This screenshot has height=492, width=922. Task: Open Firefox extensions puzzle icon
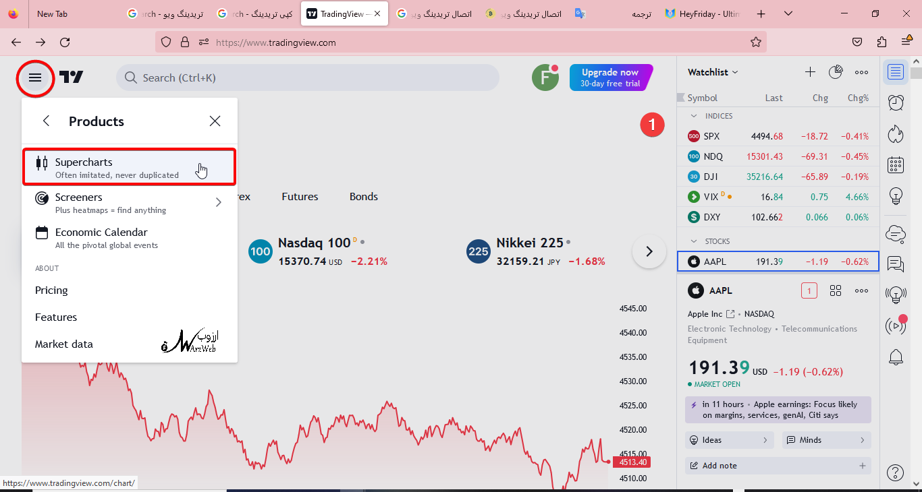(x=882, y=42)
